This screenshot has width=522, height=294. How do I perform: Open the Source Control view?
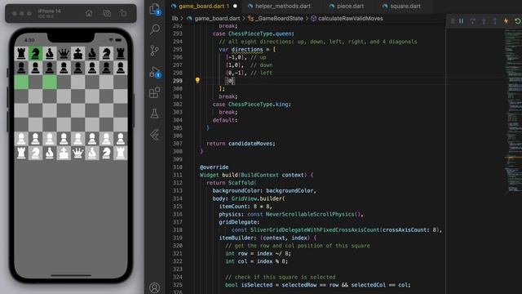pos(154,51)
